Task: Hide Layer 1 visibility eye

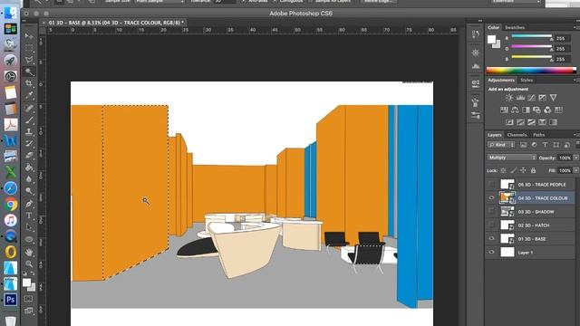Action: click(x=491, y=253)
